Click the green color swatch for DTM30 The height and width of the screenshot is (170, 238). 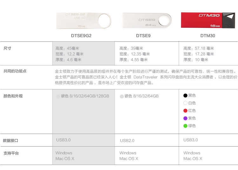pyautogui.click(x=185, y=126)
